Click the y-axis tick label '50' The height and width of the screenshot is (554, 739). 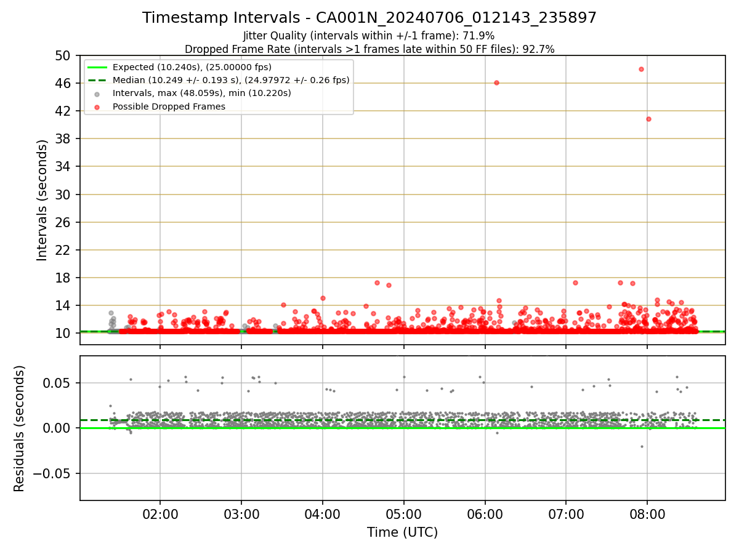64,55
